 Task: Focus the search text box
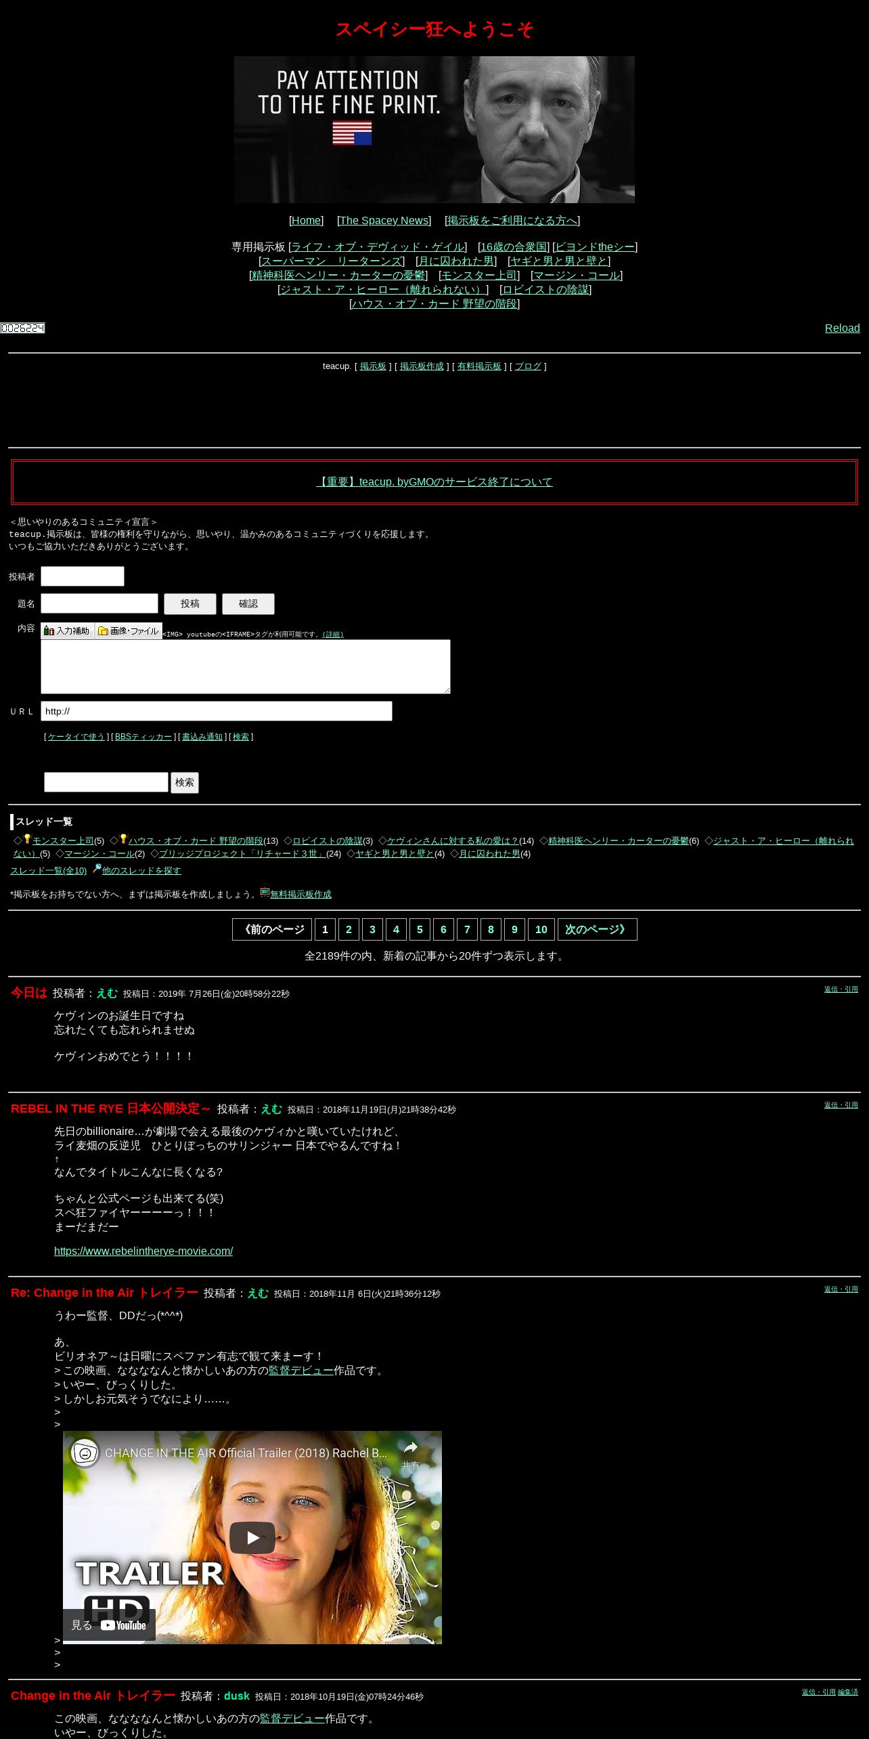106,782
